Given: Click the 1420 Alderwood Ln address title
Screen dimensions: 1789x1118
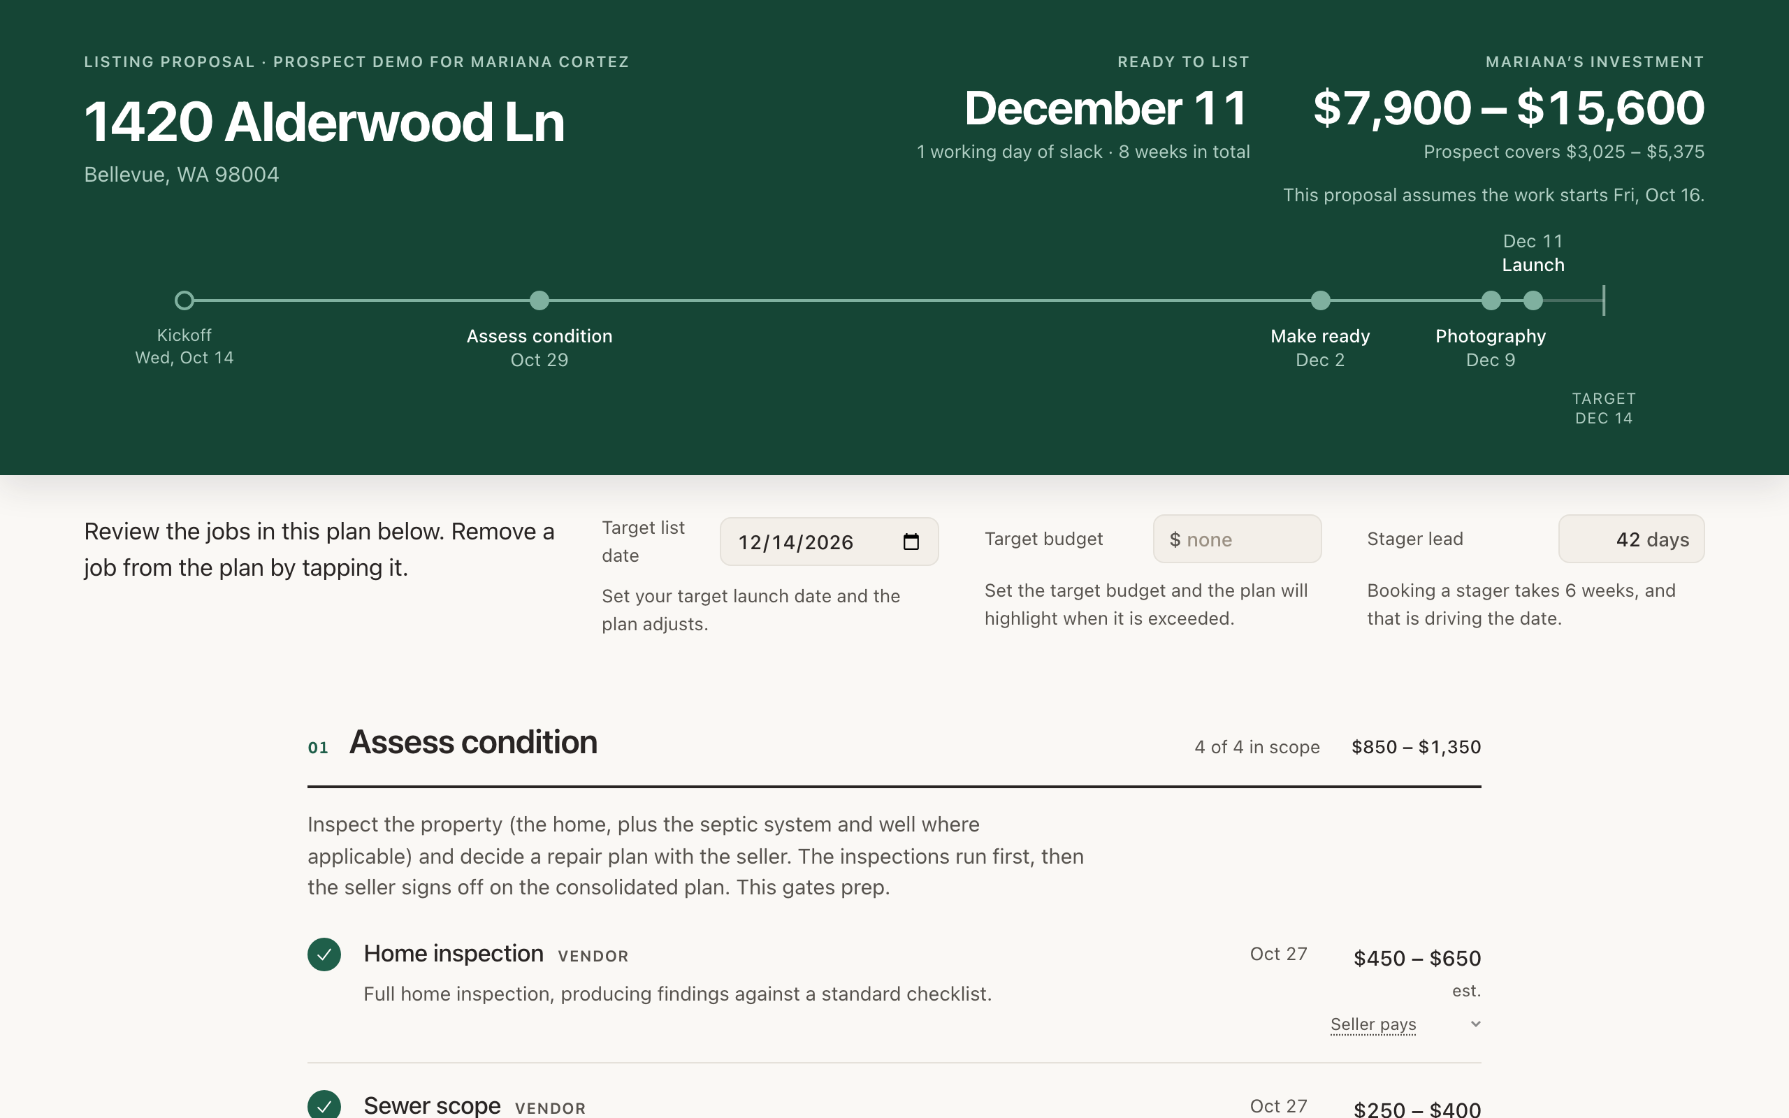Looking at the screenshot, I should click(x=324, y=122).
